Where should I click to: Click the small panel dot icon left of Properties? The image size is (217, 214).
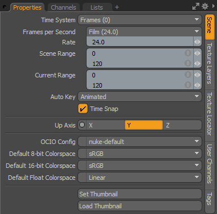(x=5, y=7)
